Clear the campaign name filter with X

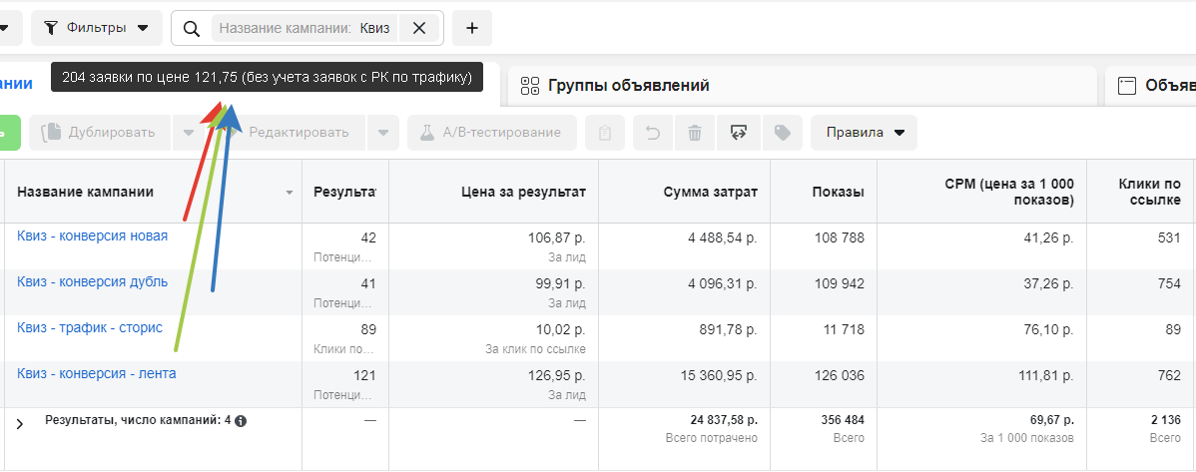click(419, 28)
